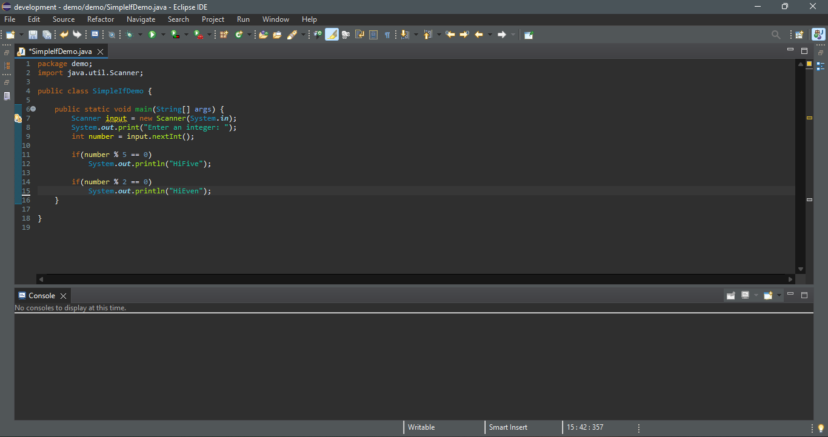This screenshot has width=828, height=437.
Task: Click the green Run button in toolbar
Action: (152, 35)
